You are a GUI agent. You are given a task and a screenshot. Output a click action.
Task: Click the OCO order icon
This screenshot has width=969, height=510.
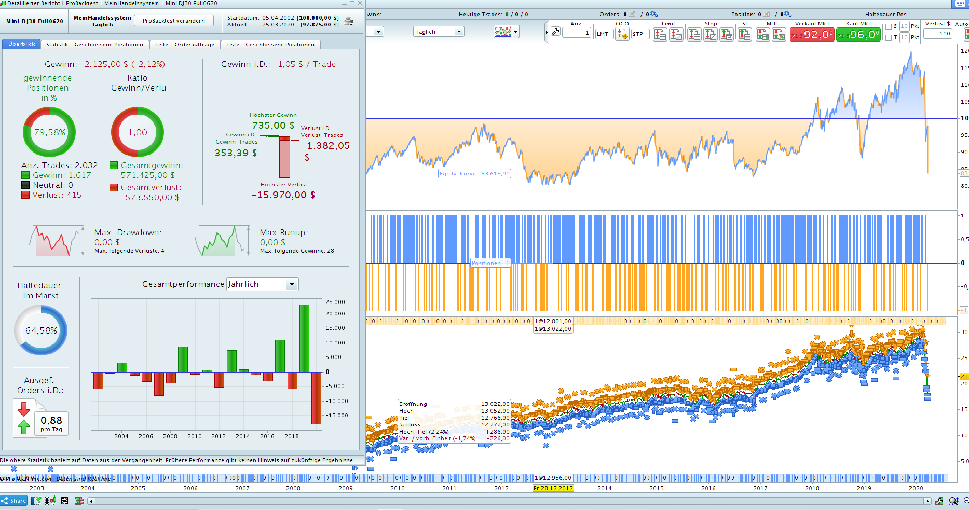click(x=622, y=34)
